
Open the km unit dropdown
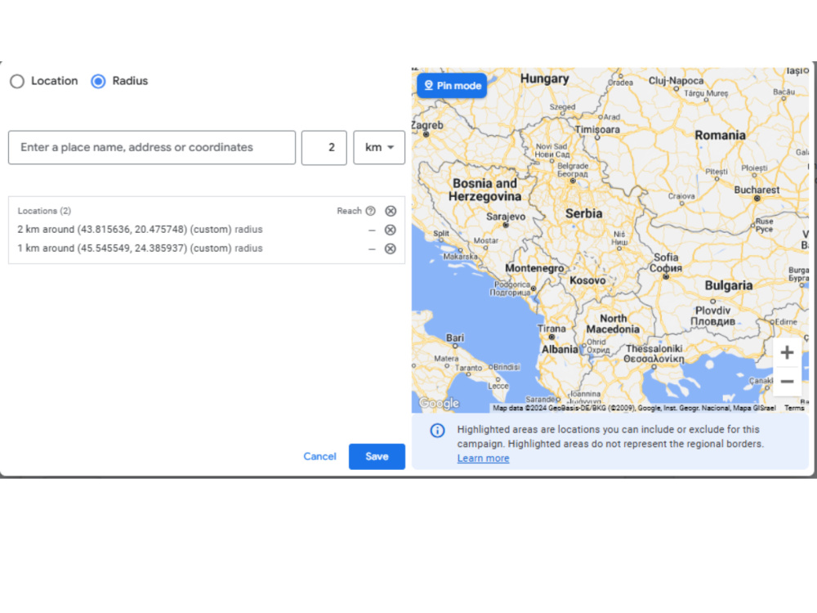coord(379,147)
